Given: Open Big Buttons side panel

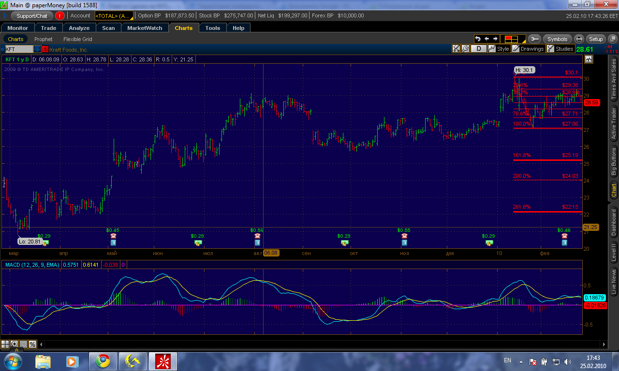Looking at the screenshot, I should pos(614,162).
